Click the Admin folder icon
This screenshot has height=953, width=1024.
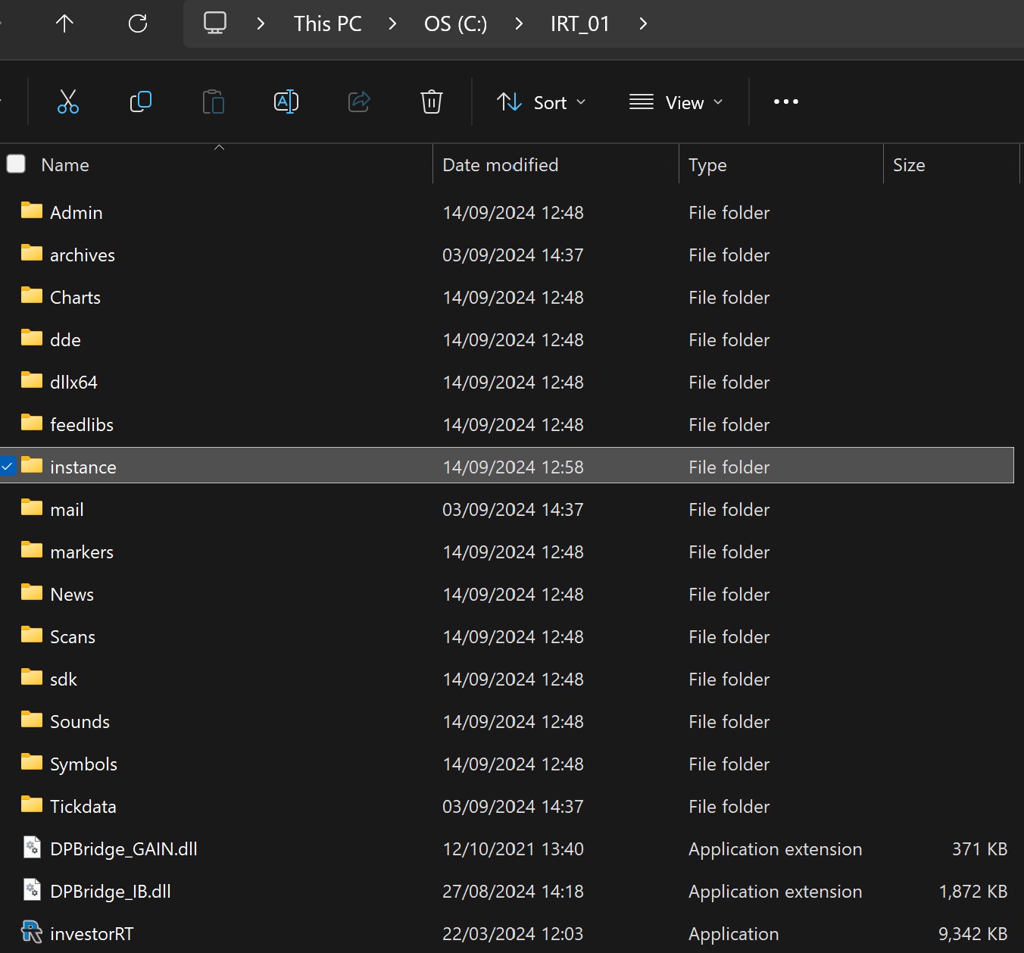32,211
